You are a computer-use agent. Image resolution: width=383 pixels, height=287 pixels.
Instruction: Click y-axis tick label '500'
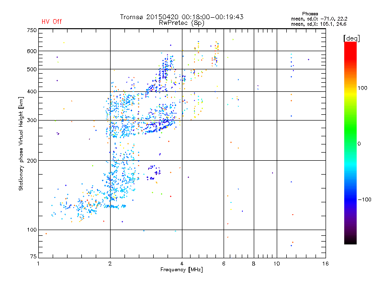tap(32, 69)
